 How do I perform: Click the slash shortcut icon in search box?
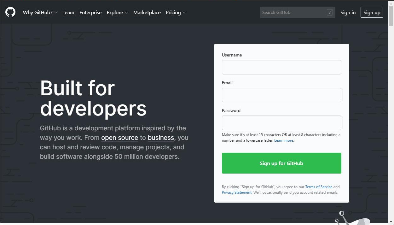click(330, 13)
